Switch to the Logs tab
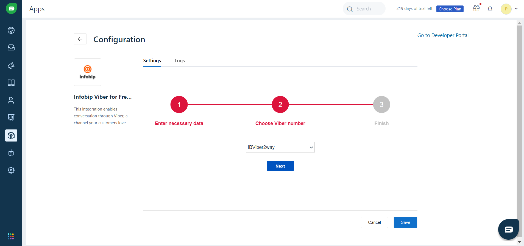Viewport: 524px width, 246px height. click(180, 61)
